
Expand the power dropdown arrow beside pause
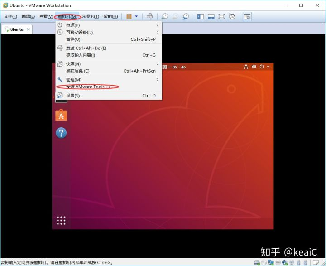click(x=136, y=16)
